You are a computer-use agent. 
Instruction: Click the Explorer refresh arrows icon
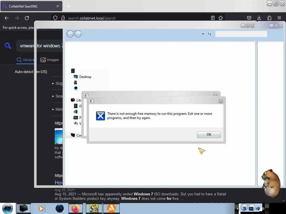[x=209, y=34]
